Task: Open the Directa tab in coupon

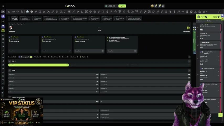Action: coord(200,21)
